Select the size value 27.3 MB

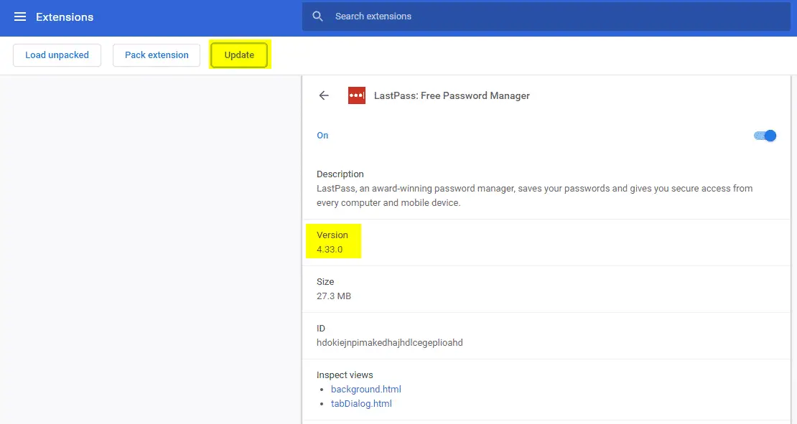point(333,296)
